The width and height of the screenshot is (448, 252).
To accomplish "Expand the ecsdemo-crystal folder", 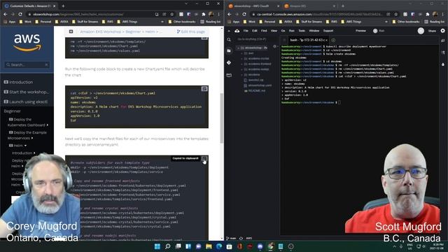I will tap(241, 59).
